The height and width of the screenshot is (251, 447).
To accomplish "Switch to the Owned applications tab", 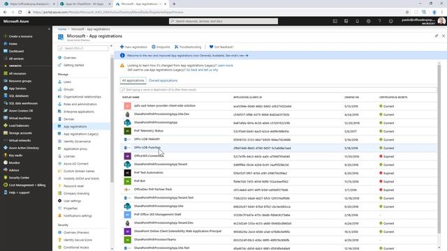I will pos(163,81).
